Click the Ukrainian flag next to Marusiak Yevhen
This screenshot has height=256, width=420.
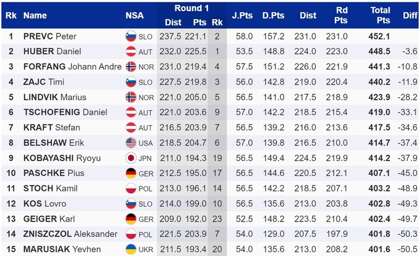pos(130,249)
